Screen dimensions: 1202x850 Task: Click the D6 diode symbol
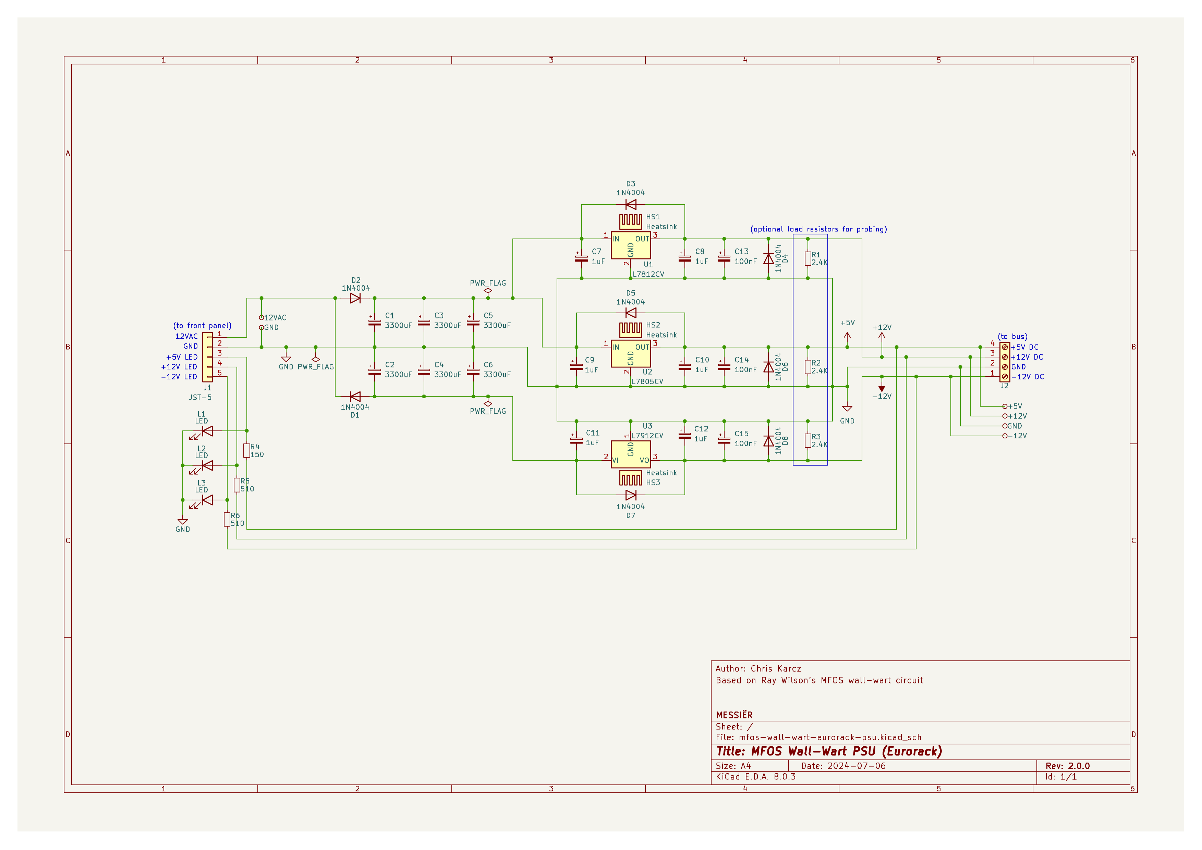[x=768, y=367]
